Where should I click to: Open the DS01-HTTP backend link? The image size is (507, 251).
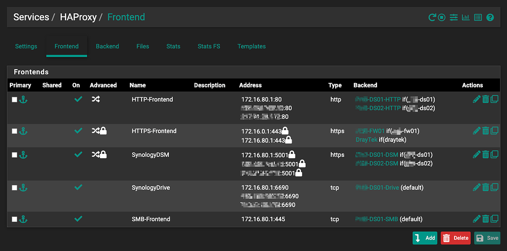point(378,99)
